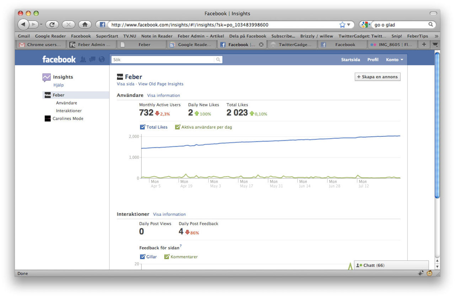Viewport: 455px width, 297px height.
Task: Disable the Aktiva användare per dag checkbox
Action: tap(177, 127)
